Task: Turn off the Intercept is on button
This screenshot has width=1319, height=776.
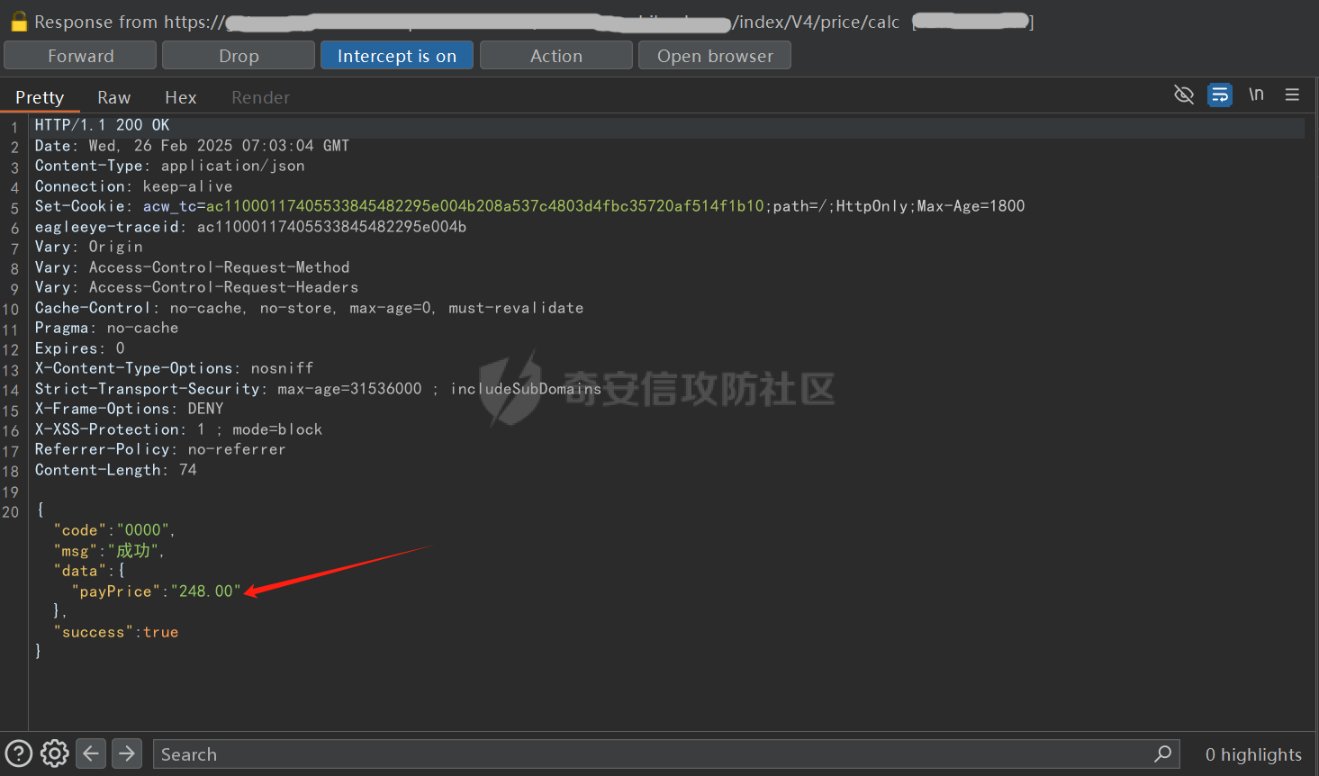Action: (x=396, y=56)
